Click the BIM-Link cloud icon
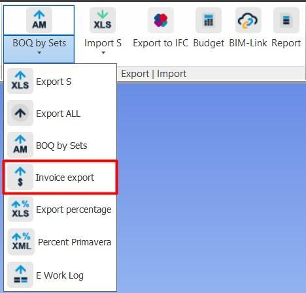306x293 pixels. (x=248, y=20)
